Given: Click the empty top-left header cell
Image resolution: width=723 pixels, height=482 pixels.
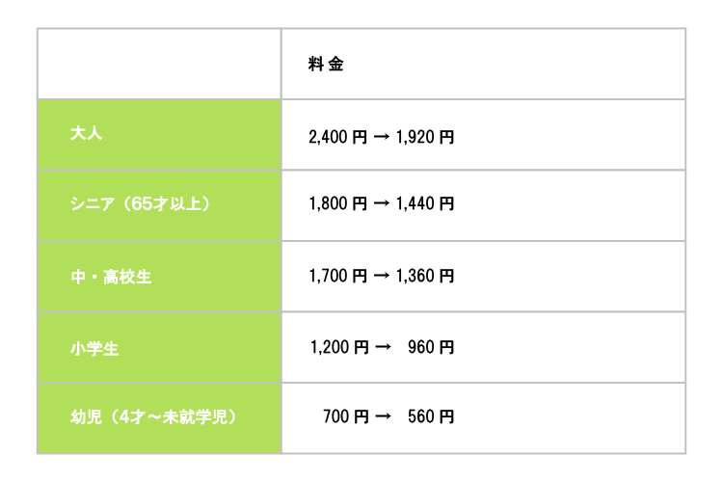Looking at the screenshot, I should click(x=159, y=64).
